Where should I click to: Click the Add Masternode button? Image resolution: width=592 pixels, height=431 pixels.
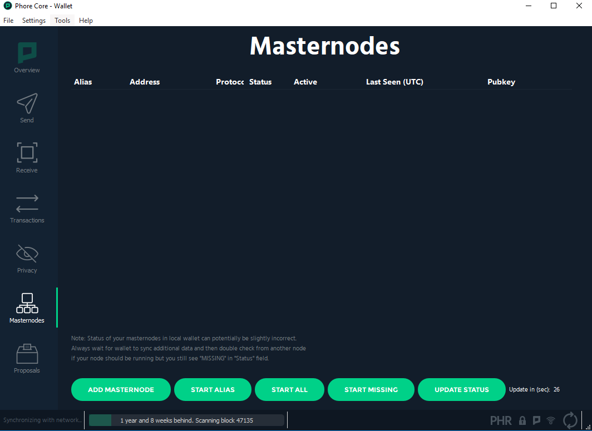tap(121, 389)
